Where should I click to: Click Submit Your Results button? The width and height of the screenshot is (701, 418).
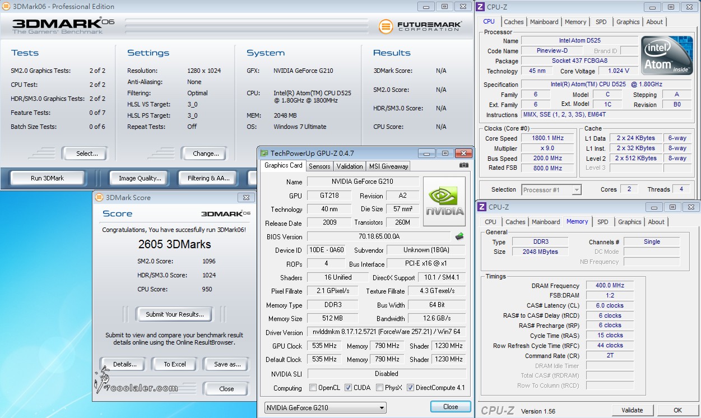[x=175, y=314]
